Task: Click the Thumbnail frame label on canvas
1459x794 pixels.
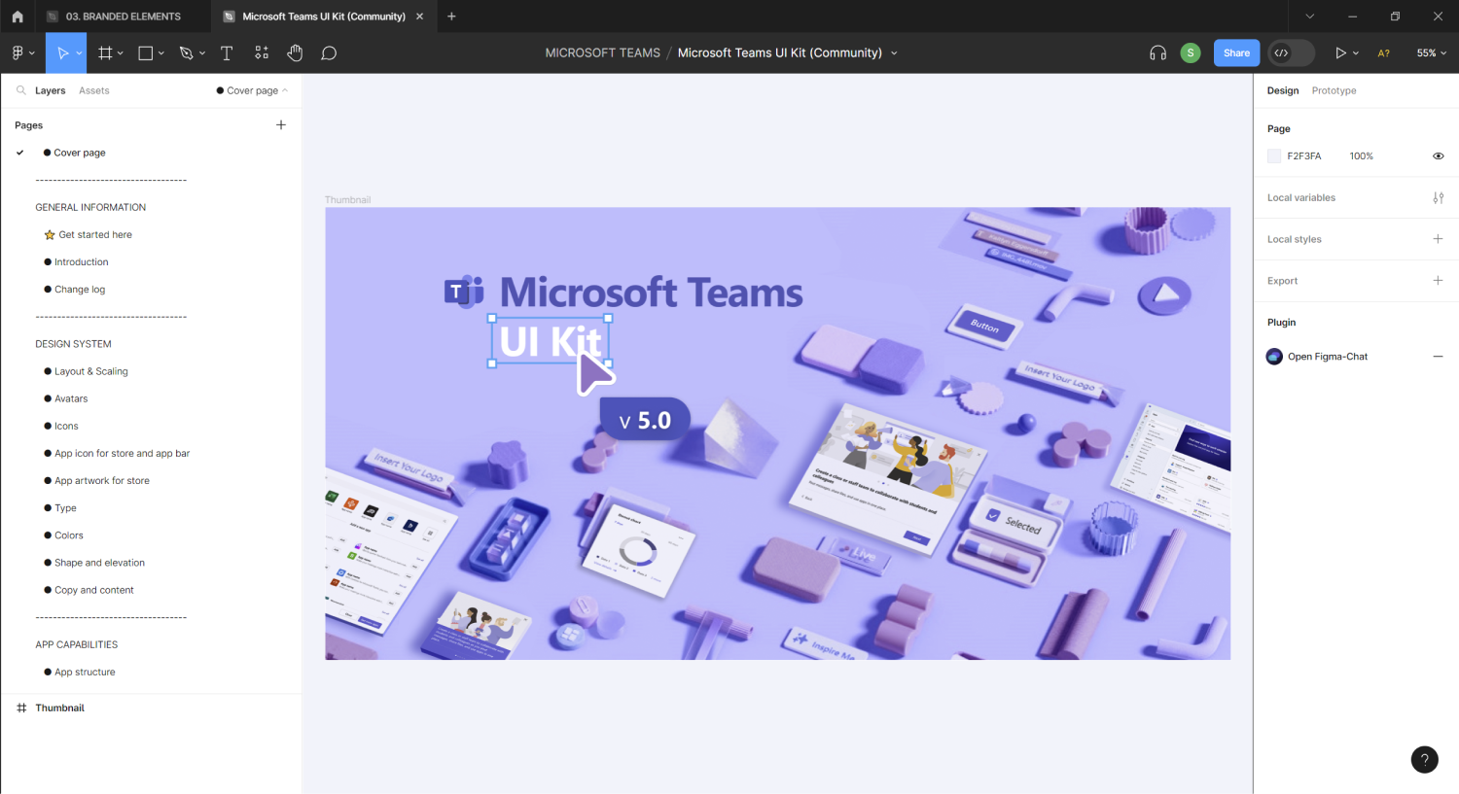Action: (x=347, y=199)
